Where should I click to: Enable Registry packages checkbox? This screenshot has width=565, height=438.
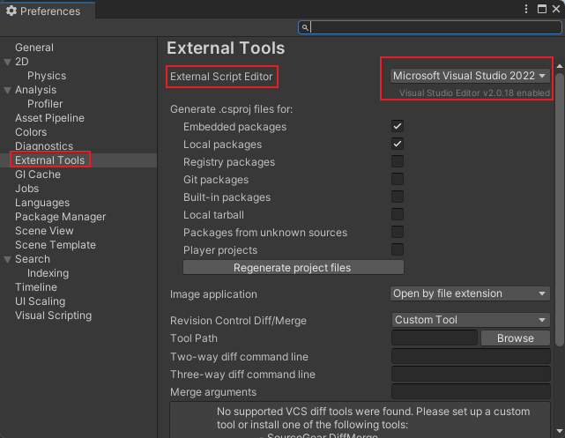coord(397,161)
